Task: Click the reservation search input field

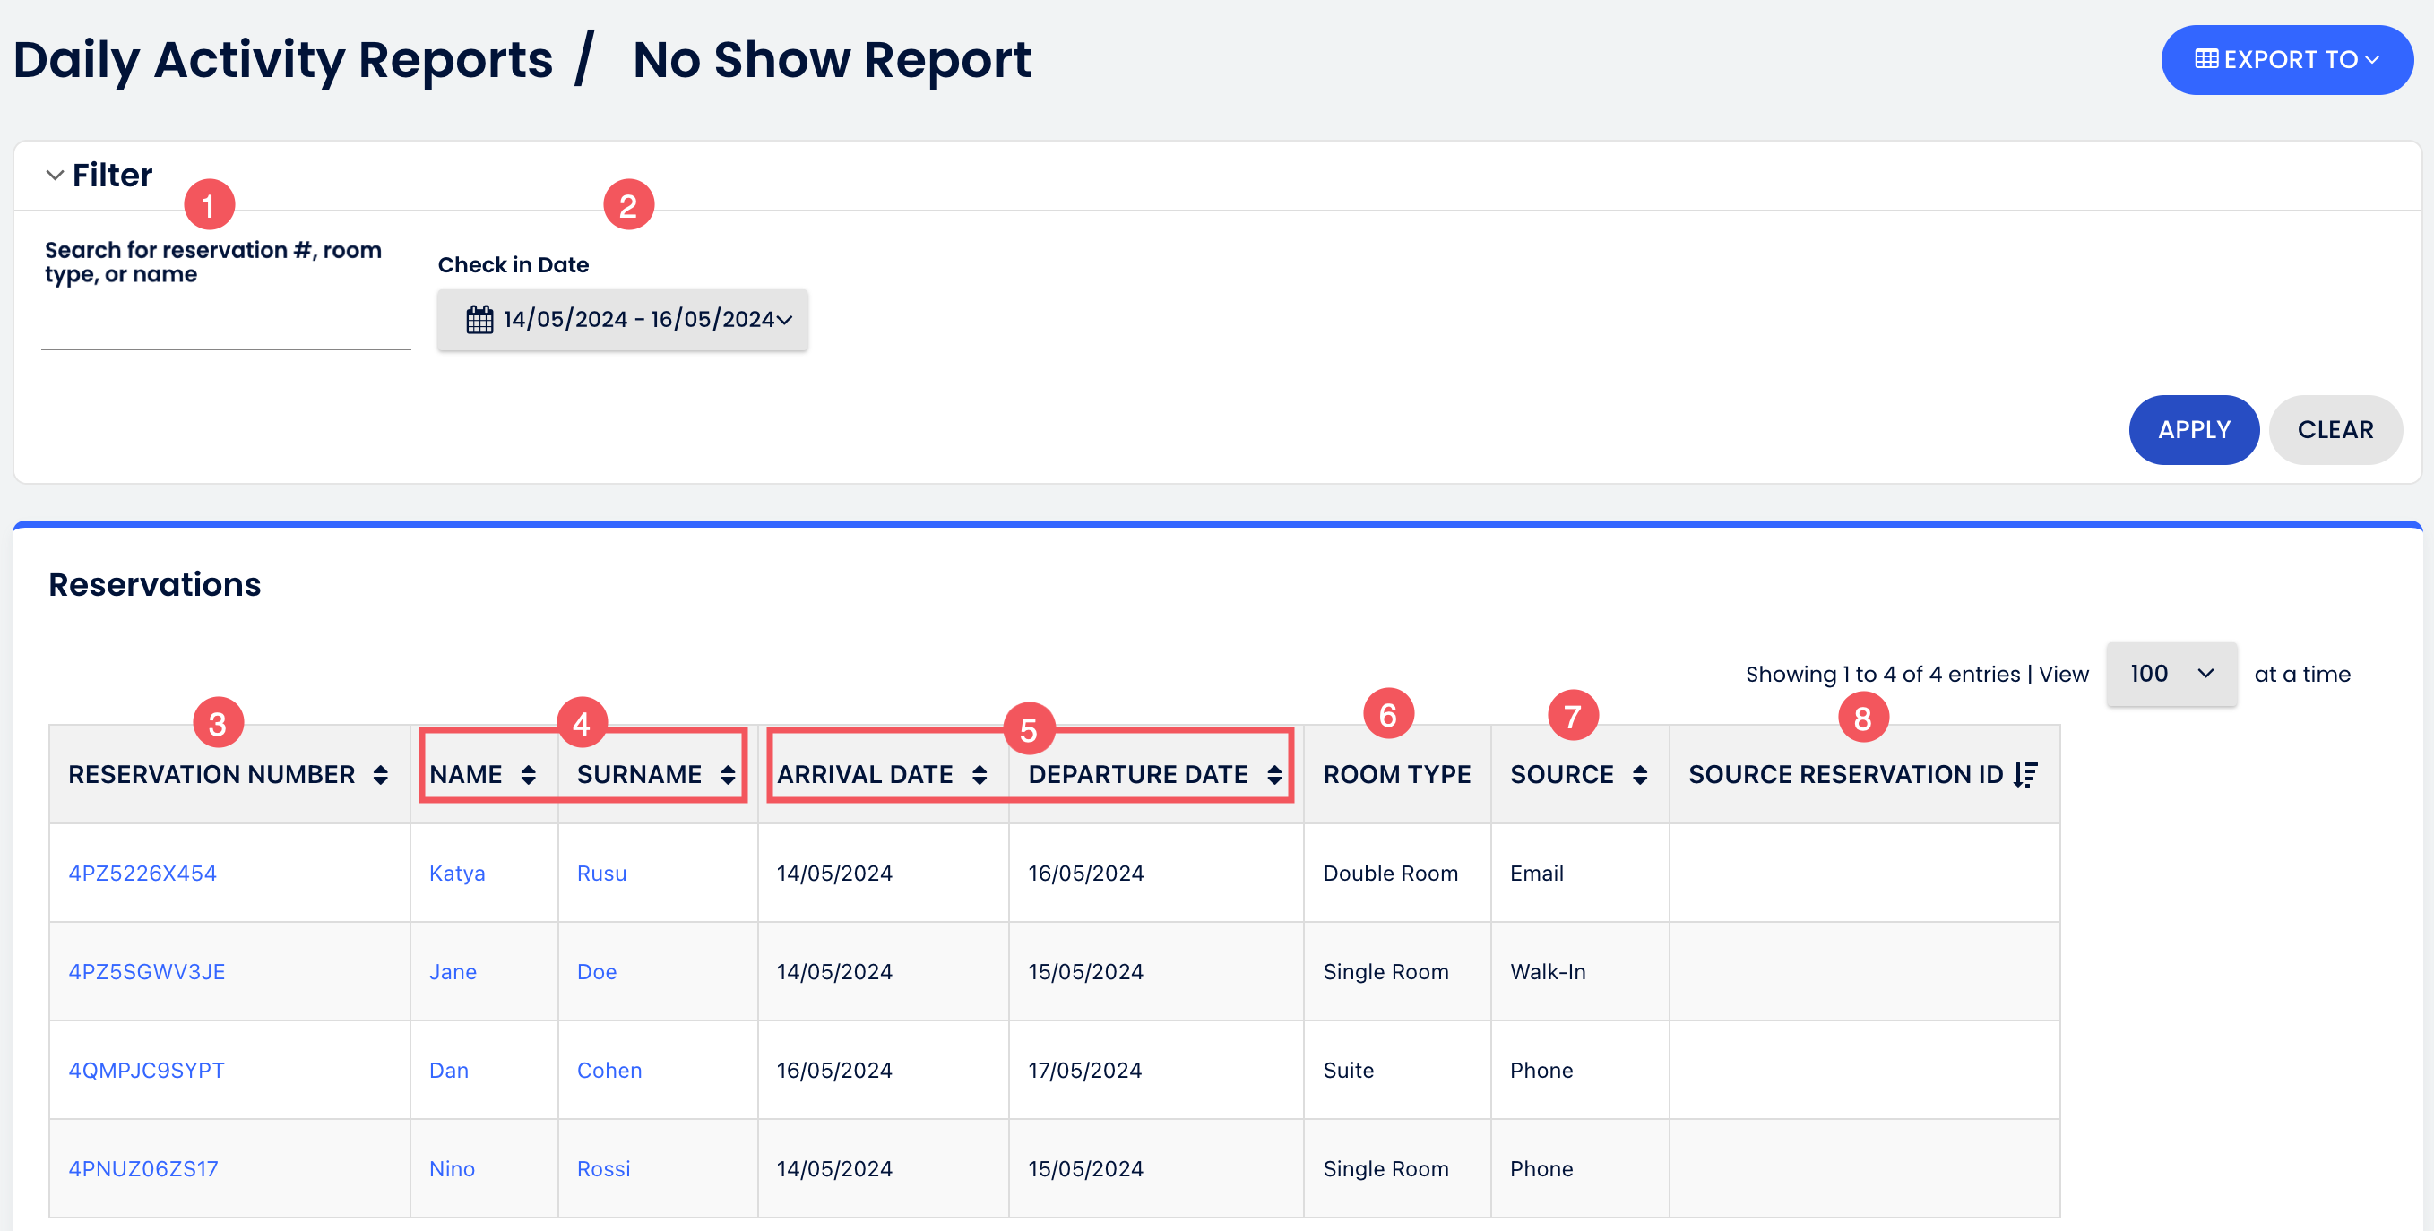Action: [x=226, y=328]
